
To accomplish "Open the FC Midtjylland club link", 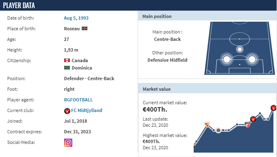I will pyautogui.click(x=87, y=110).
